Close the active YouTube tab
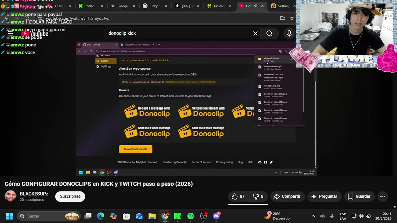 pos(262,6)
